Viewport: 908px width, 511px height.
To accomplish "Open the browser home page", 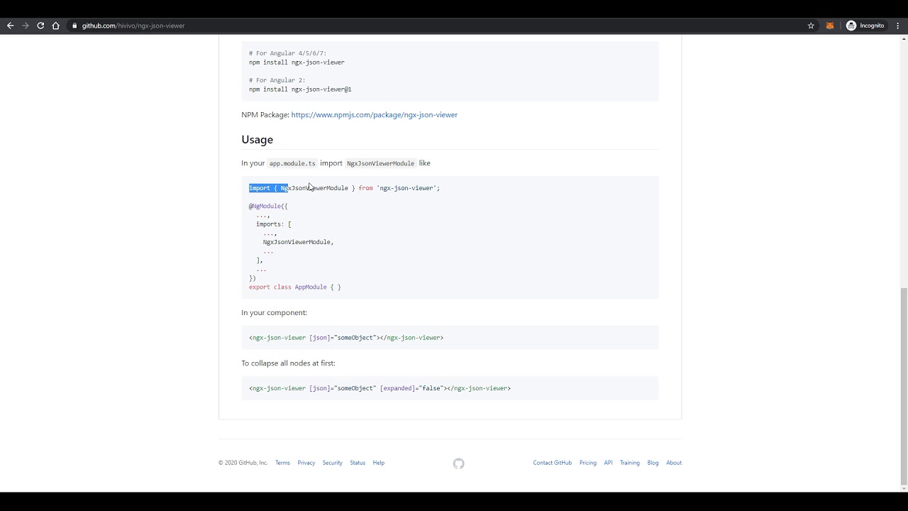I will (56, 26).
